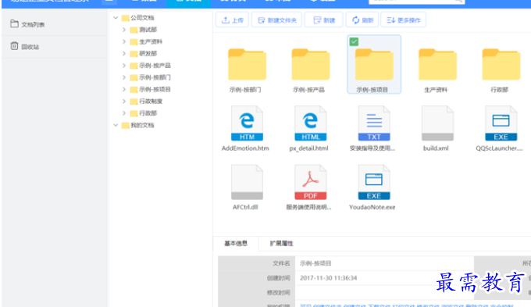Screen dimensions: 531x307
Task: Click the 刷新 refresh button
Action: 362,20
